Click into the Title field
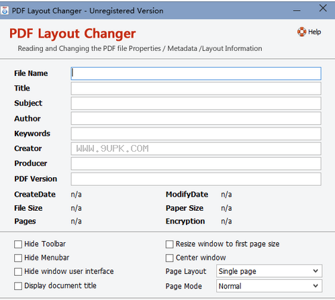 196,89
